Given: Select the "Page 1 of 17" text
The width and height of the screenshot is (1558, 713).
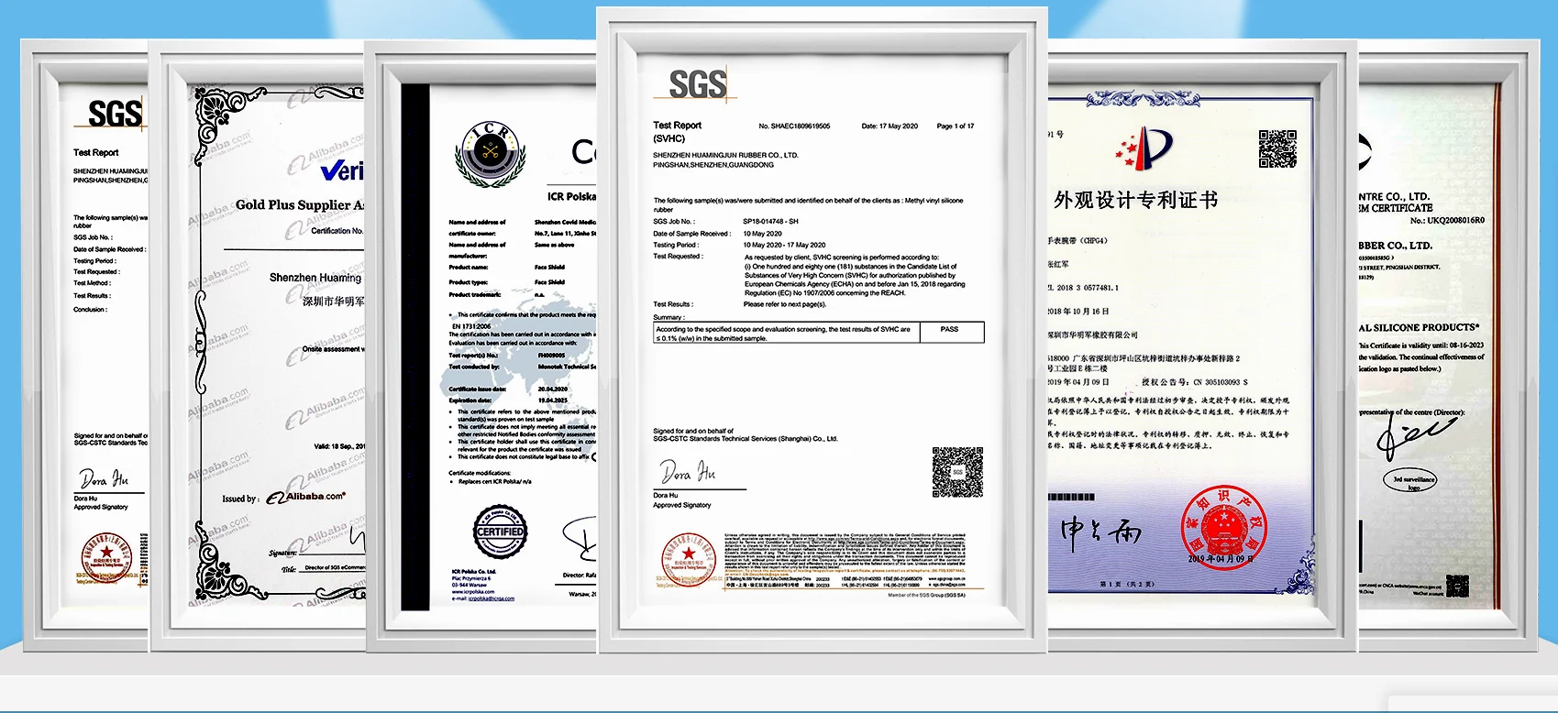Looking at the screenshot, I should (x=956, y=126).
